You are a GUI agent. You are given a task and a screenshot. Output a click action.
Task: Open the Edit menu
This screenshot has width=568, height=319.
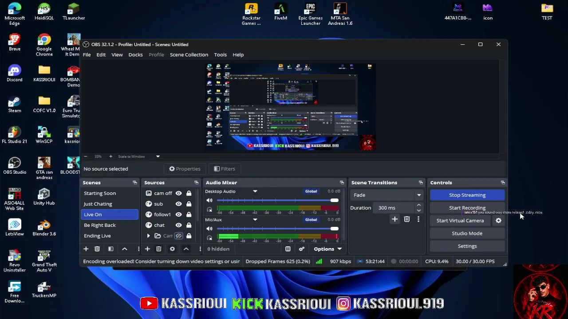pos(101,54)
